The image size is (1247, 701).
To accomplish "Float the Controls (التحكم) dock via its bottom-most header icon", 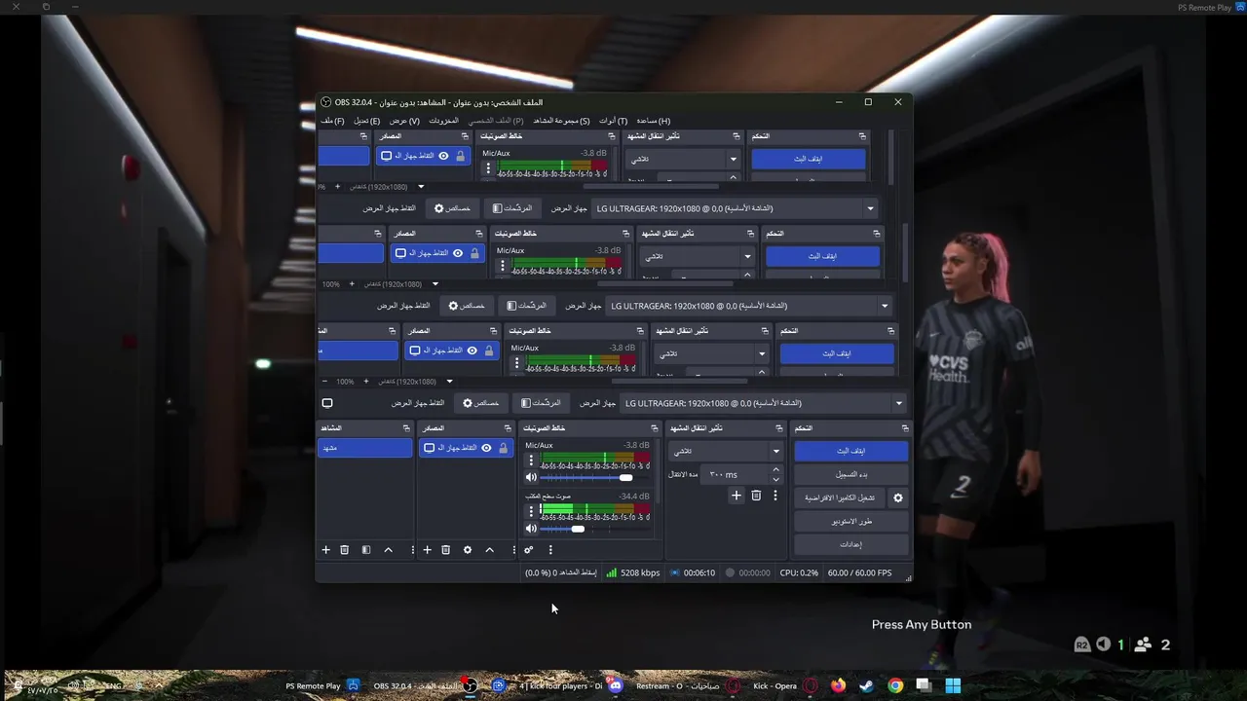I will point(905,428).
